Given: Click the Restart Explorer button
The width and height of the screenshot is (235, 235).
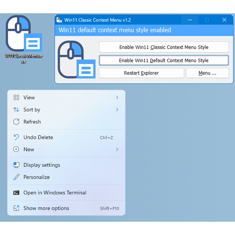Looking at the screenshot, I should point(141,73).
